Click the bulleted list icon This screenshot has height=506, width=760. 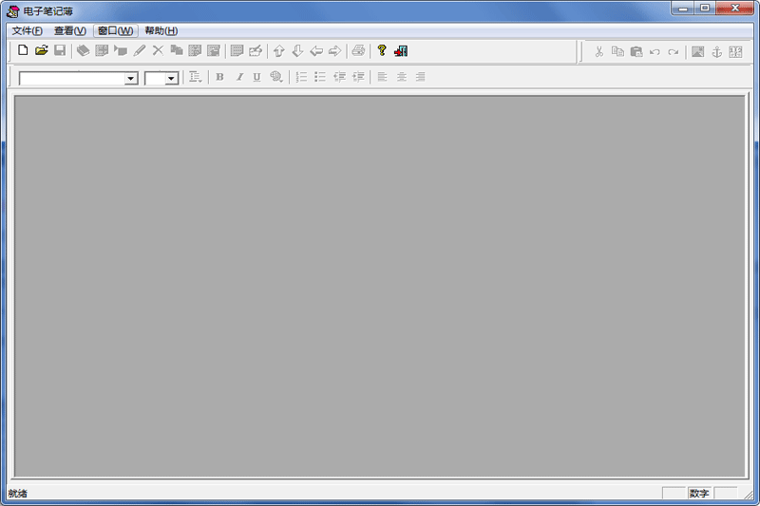click(320, 77)
